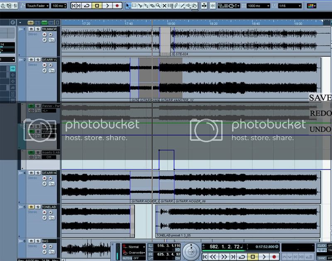Open the Normal record mode dropdown
The height and width of the screenshot is (261, 332).
pos(134,247)
